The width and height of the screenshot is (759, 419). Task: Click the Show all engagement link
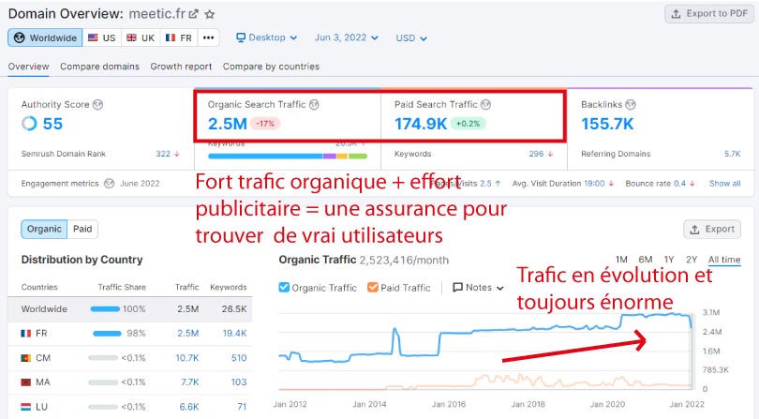pos(724,183)
